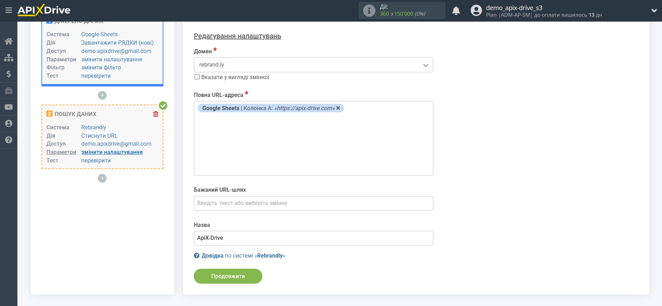The width and height of the screenshot is (662, 306).
Task: Open Rebrandly demo.apixdrive@gmail.com access link
Action: coord(116,144)
